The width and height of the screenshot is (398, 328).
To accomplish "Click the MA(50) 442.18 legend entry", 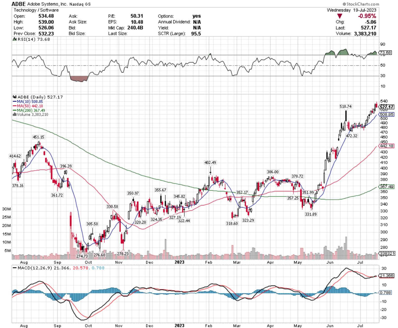I will 28,106.
